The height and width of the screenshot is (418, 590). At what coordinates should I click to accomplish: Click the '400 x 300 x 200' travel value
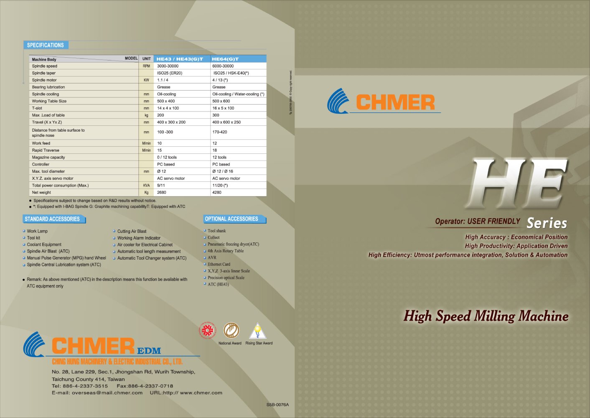[171, 122]
